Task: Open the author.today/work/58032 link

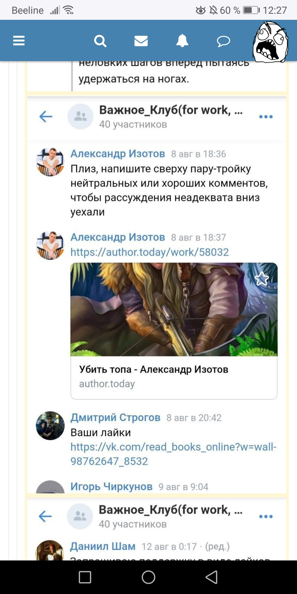Action: click(x=150, y=252)
